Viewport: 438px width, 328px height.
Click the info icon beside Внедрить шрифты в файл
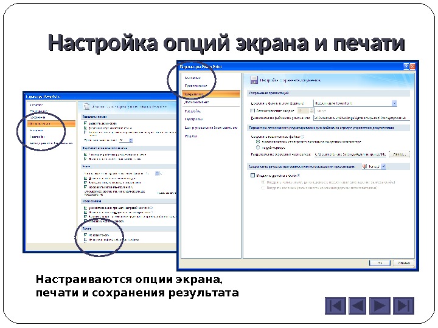(x=298, y=176)
